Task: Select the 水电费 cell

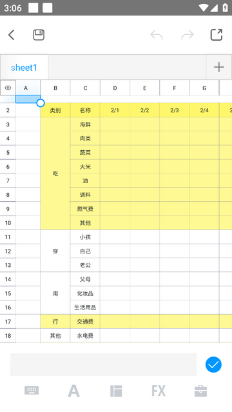Action: point(85,335)
